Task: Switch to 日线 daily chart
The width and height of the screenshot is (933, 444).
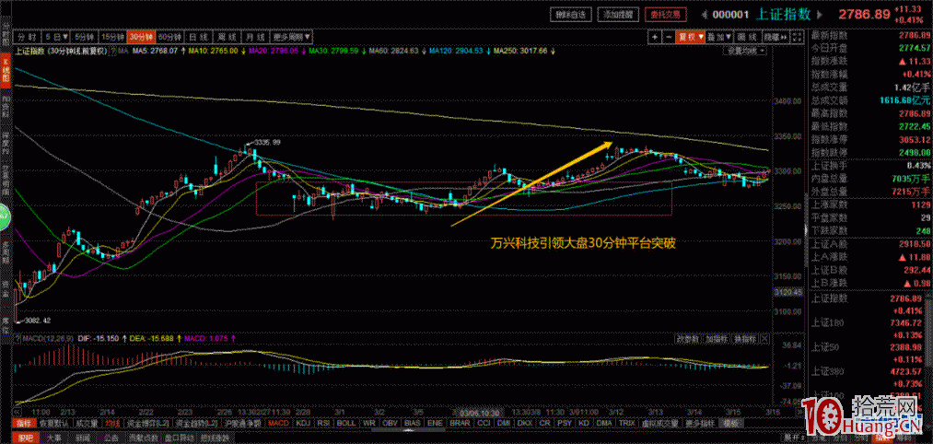Action: 201,37
